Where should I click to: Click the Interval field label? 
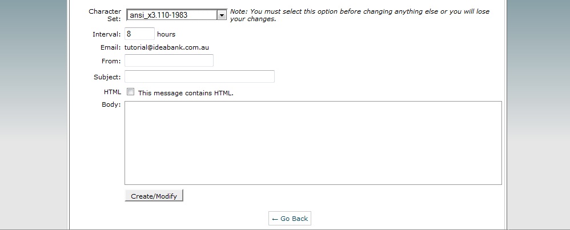pyautogui.click(x=107, y=34)
